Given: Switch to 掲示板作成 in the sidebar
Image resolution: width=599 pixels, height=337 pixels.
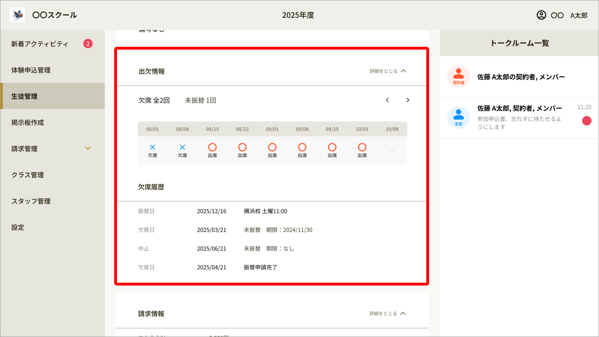Looking at the screenshot, I should (52, 122).
